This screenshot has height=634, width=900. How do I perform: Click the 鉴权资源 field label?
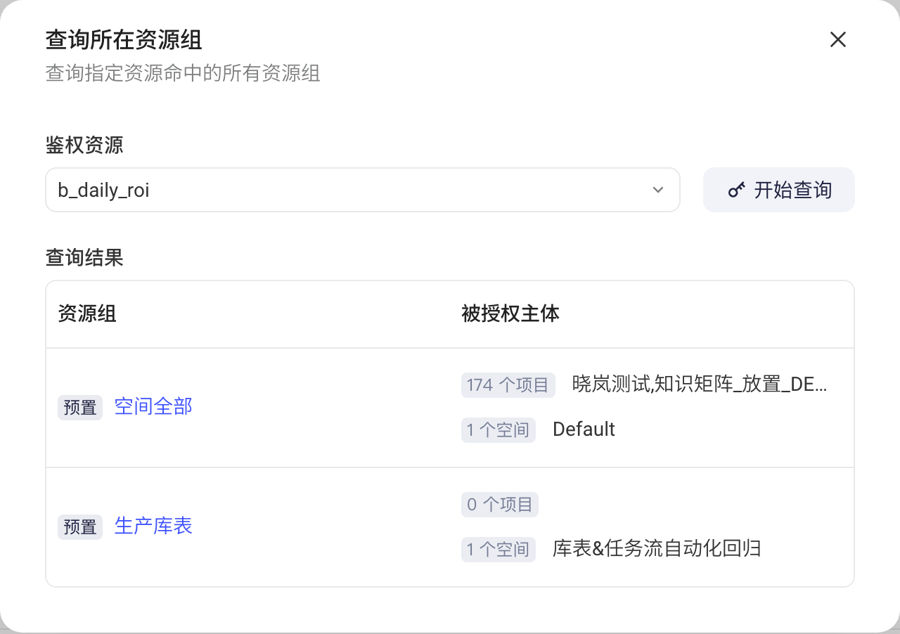84,145
